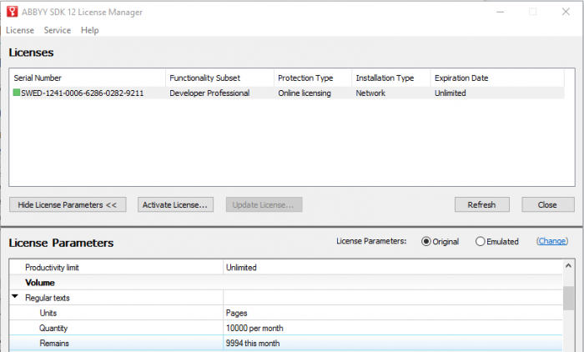Screen dimensions: 584x352
Task: Open the License menu
Action: (x=20, y=30)
